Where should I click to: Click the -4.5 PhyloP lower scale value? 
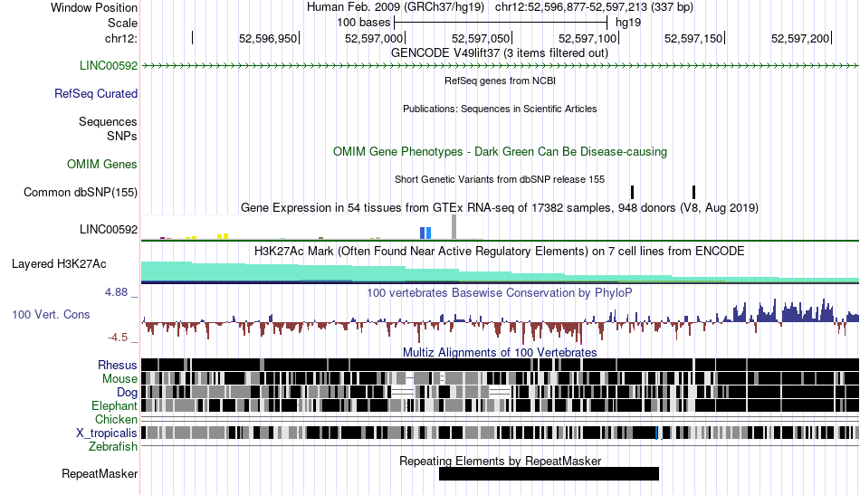[118, 338]
